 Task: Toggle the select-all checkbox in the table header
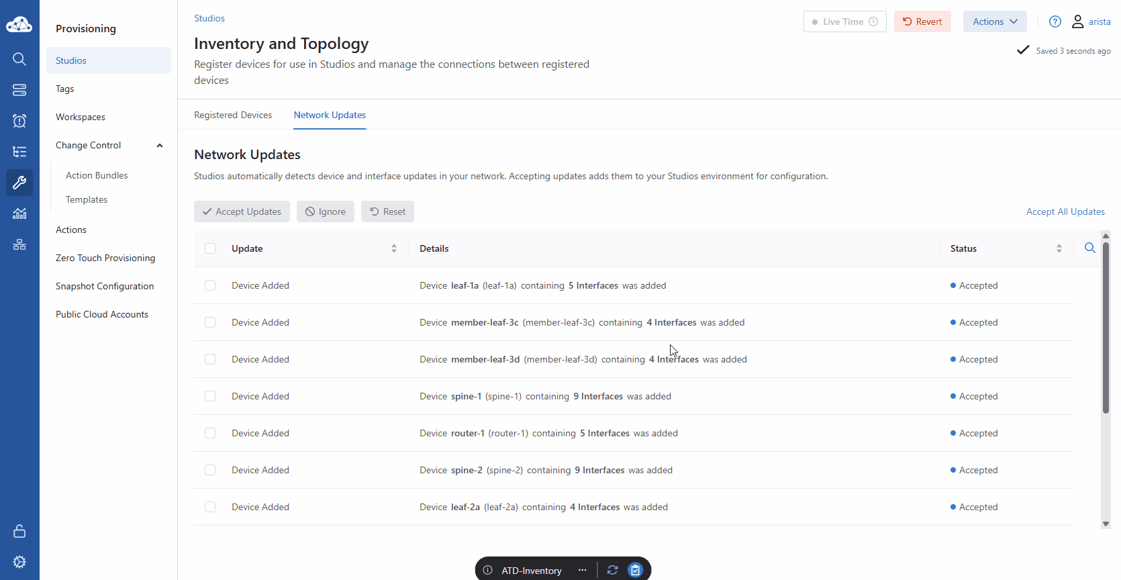[x=210, y=248]
